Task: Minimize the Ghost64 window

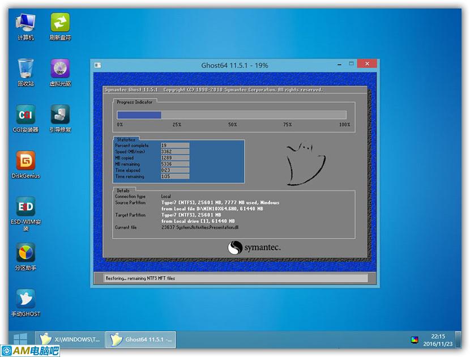Action: coord(339,64)
